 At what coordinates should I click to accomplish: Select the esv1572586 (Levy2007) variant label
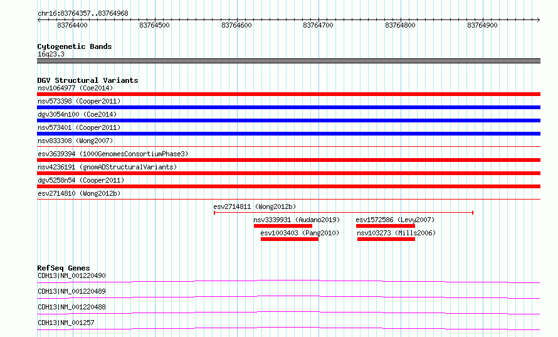395,220
